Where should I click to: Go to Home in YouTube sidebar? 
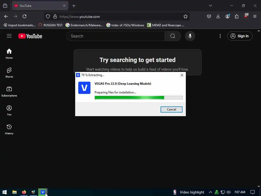tap(9, 54)
